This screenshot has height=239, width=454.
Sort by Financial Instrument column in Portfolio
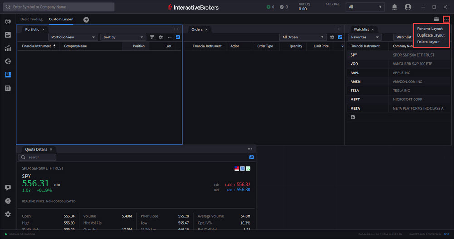(39, 46)
